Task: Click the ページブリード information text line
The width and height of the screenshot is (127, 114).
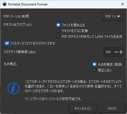Action: pyautogui.click(x=54, y=99)
